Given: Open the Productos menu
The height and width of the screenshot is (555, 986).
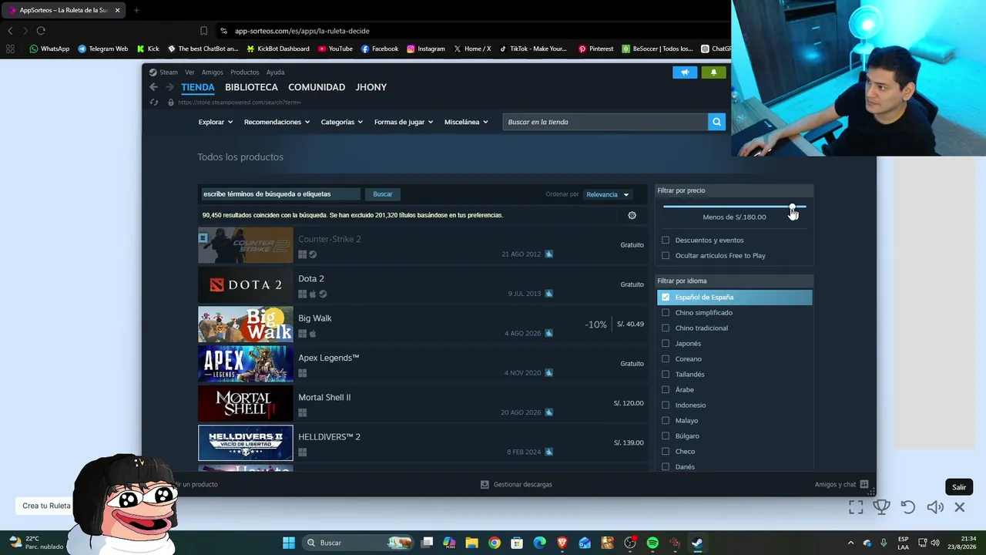Looking at the screenshot, I should coord(245,72).
